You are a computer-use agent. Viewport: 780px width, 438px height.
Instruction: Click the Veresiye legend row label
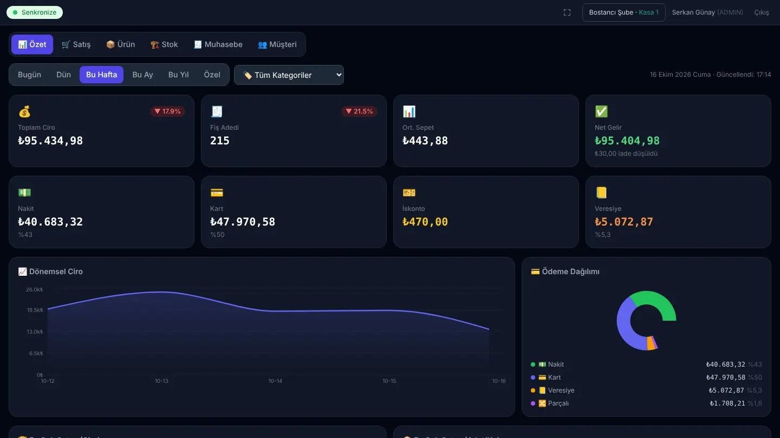(x=561, y=390)
